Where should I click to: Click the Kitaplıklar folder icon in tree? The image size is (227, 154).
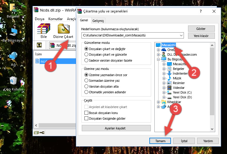point(164,102)
